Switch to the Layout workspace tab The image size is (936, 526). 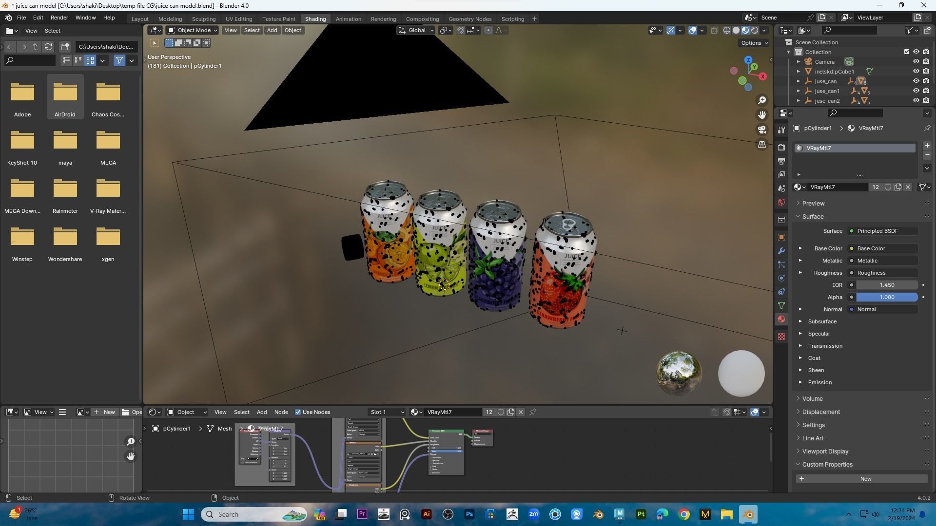[140, 19]
